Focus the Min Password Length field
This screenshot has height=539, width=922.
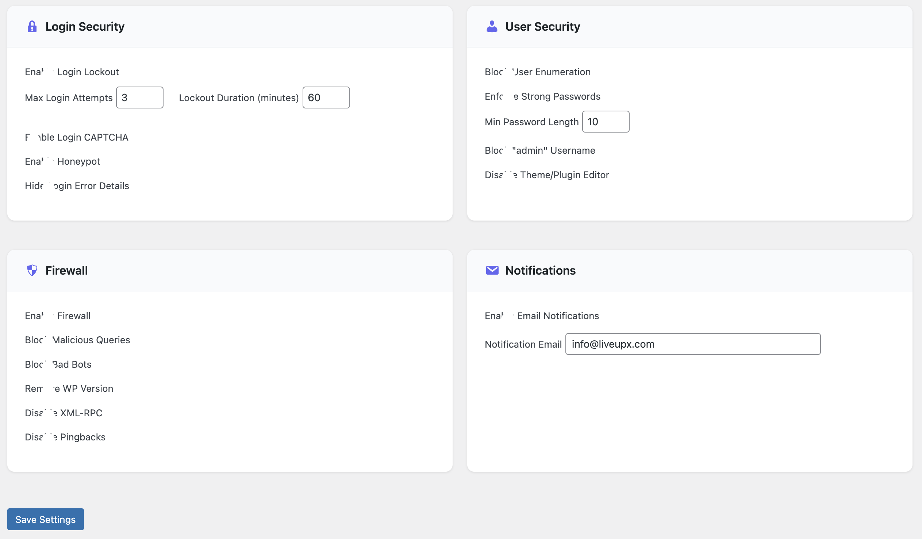click(x=606, y=122)
